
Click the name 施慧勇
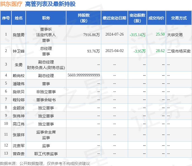[x=19, y=35]
